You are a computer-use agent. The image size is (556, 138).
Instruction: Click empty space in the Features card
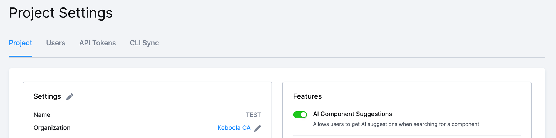(x=445, y=97)
